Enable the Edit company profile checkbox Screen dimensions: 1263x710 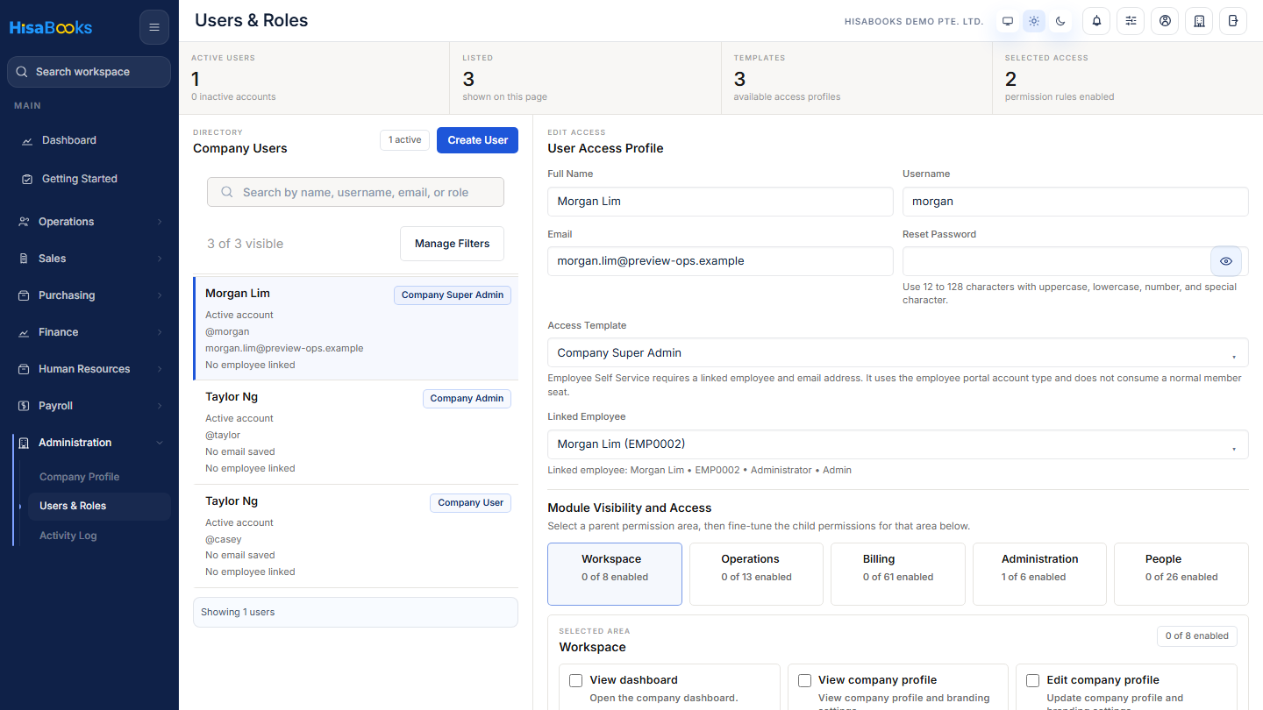pos(1033,680)
